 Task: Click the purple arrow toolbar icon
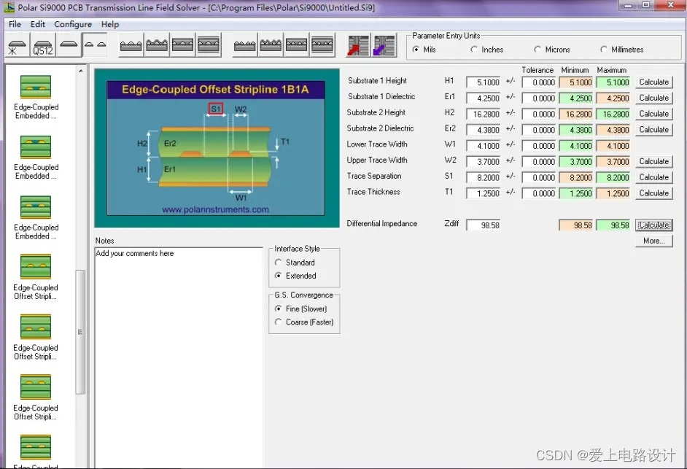tap(384, 45)
